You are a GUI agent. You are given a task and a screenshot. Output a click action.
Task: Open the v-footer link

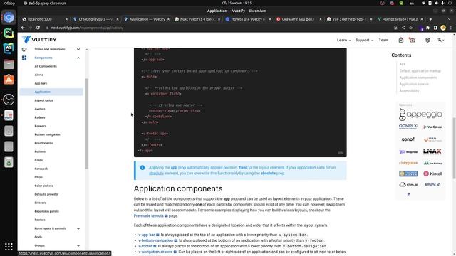pos(147,246)
